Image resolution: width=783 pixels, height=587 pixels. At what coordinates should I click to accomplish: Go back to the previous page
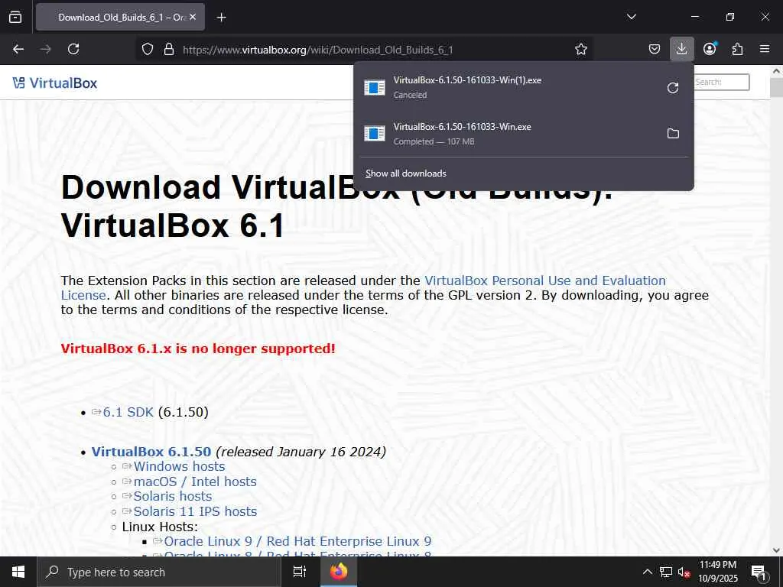(18, 49)
